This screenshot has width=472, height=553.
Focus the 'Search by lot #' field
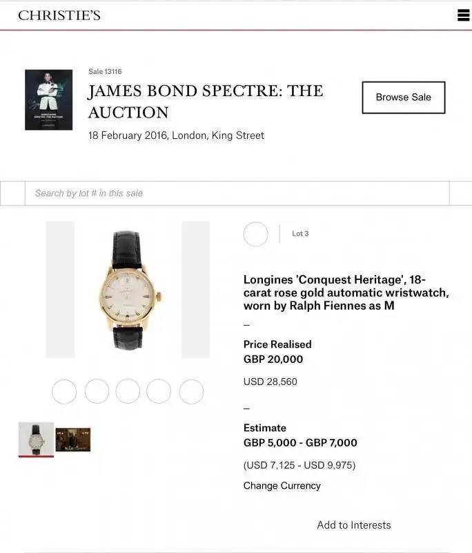tap(237, 194)
